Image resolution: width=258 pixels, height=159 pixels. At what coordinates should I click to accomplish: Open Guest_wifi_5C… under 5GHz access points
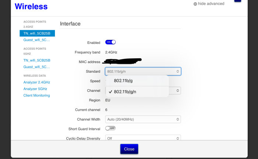point(36,67)
